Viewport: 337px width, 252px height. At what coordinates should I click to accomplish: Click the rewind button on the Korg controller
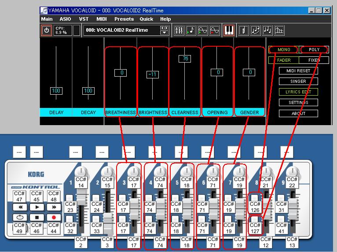pyautogui.click(x=20, y=207)
